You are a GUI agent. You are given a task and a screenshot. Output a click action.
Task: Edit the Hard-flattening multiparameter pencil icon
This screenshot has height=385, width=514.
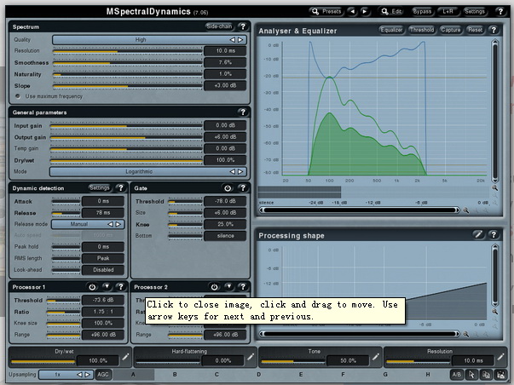251,357
